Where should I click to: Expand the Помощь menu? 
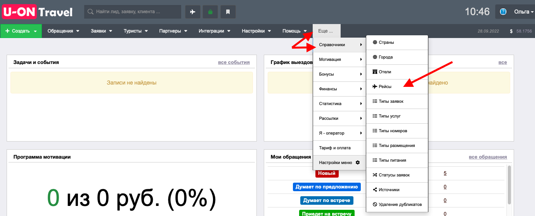(x=295, y=31)
